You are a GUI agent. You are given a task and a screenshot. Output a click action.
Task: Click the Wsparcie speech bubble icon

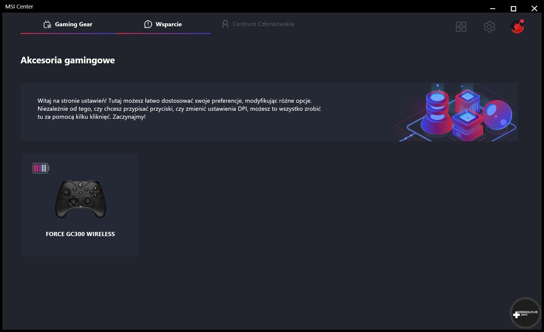click(148, 24)
